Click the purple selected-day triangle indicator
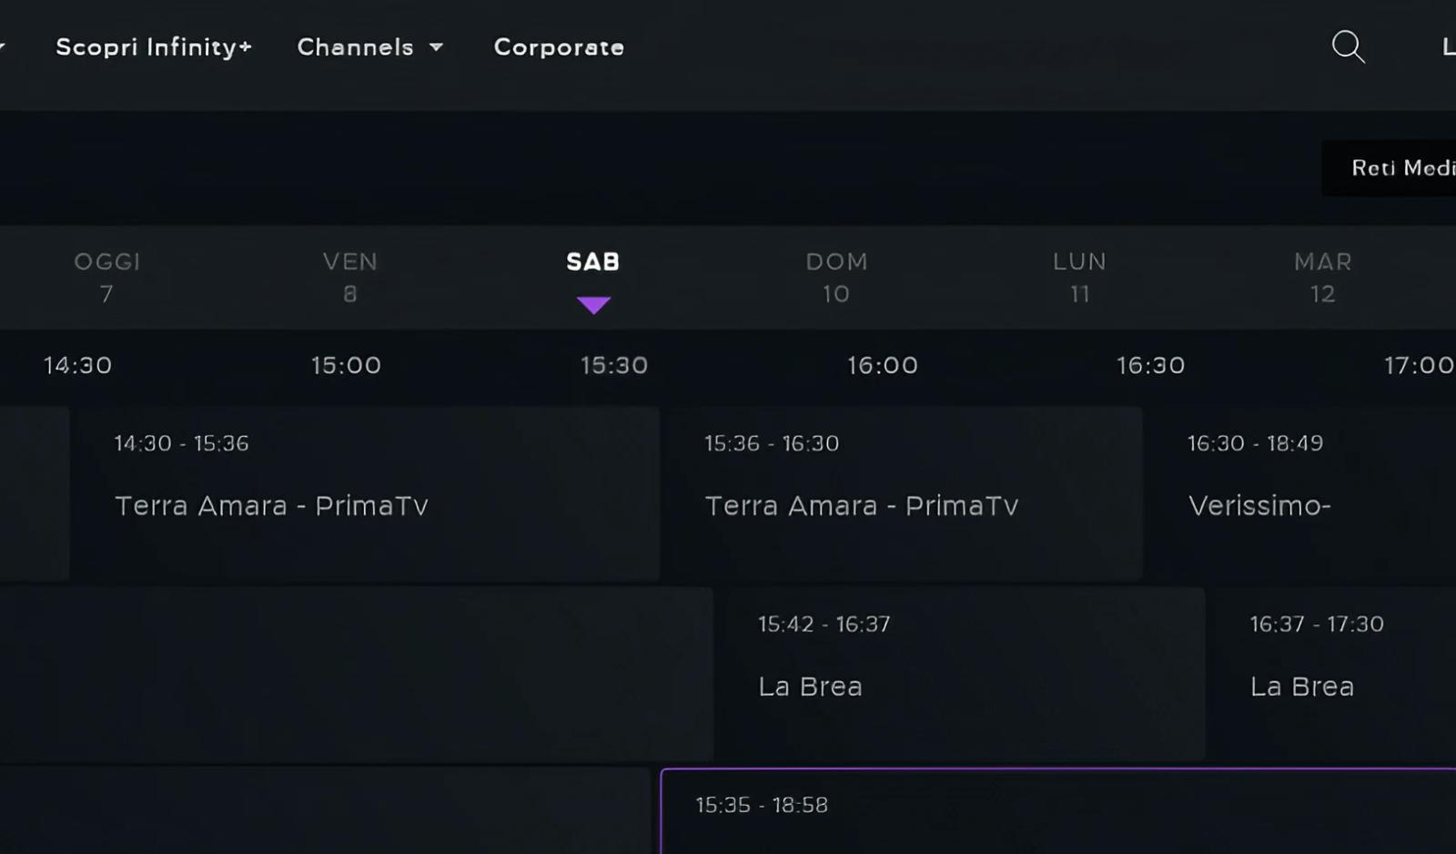 pos(593,305)
